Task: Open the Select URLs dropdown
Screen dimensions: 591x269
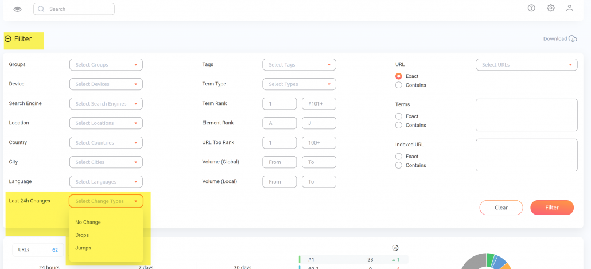Action: point(527,64)
